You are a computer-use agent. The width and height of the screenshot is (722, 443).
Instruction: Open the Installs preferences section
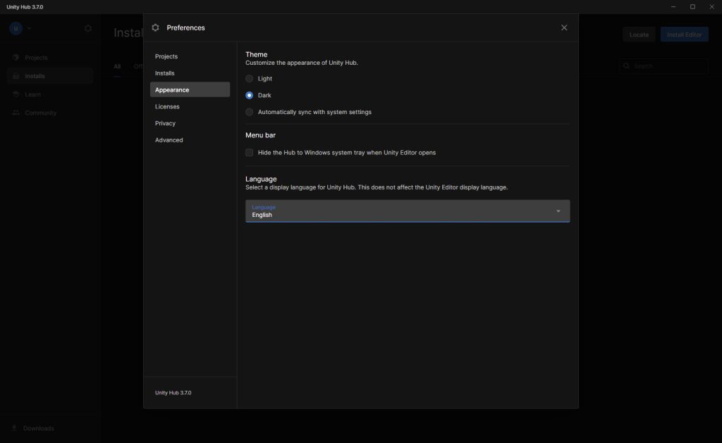pos(190,73)
